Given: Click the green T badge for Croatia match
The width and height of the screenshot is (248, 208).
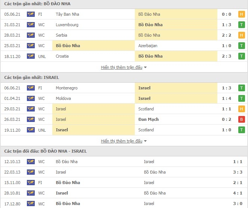Looking at the screenshot, I should click(x=241, y=56).
